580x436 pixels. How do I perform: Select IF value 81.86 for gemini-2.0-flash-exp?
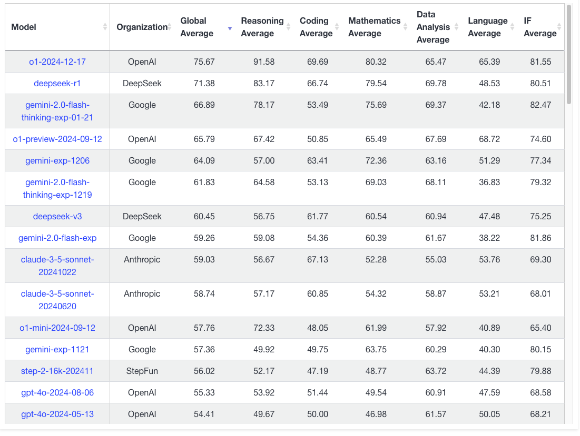(540, 238)
